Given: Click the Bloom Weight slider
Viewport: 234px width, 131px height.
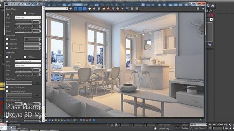Looking at the screenshot, I should pyautogui.click(x=23, y=22).
